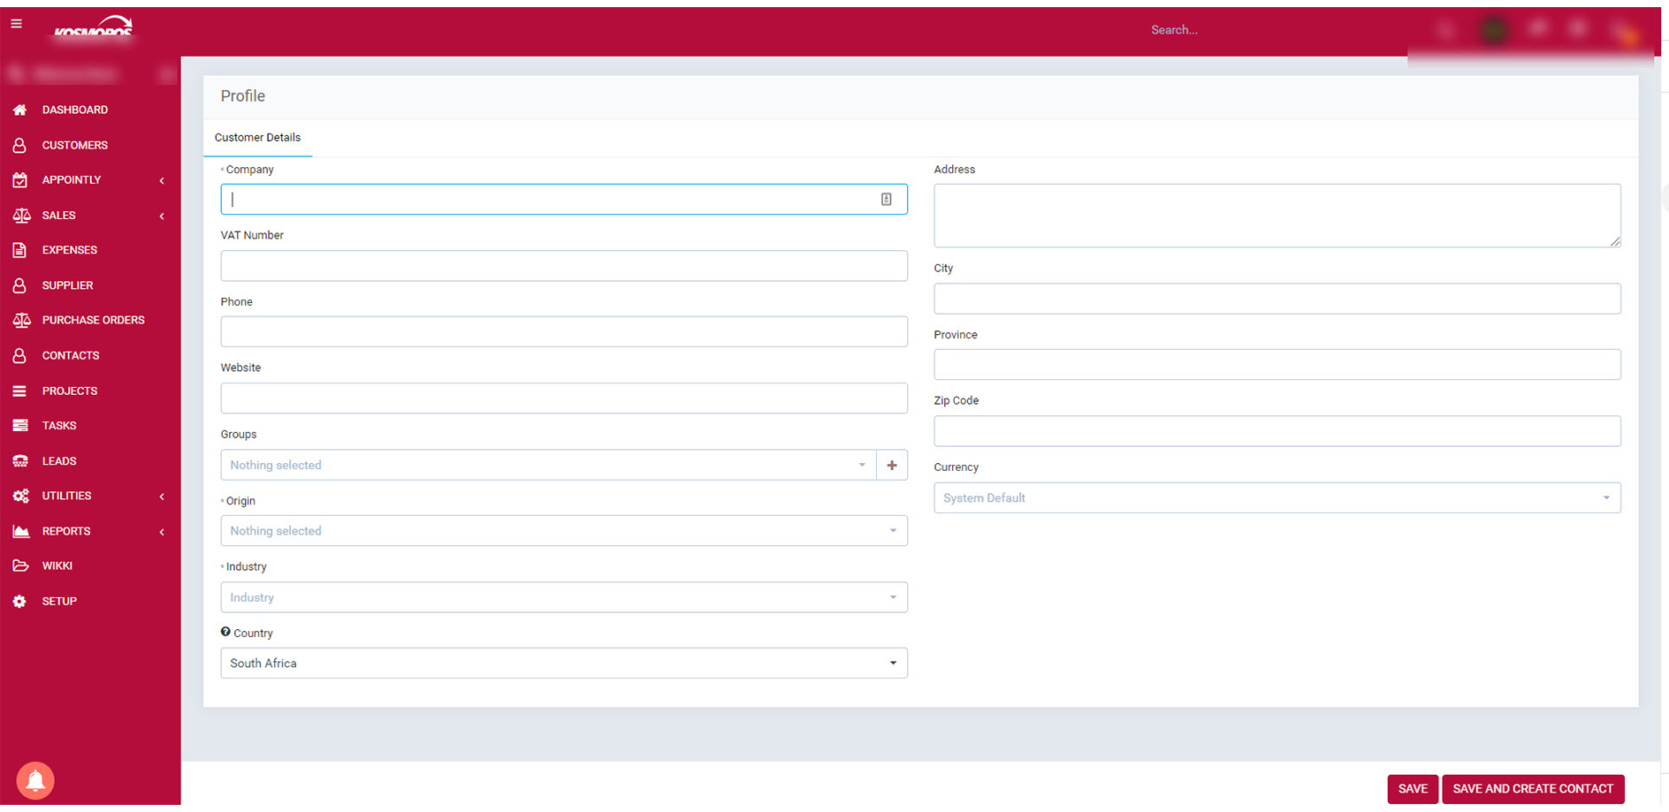Image resolution: width=1669 pixels, height=812 pixels.
Task: Click the Contacts person icon
Action: coord(19,355)
